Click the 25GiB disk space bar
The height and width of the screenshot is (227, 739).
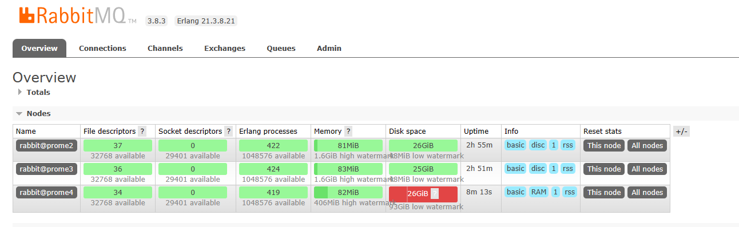click(423, 169)
